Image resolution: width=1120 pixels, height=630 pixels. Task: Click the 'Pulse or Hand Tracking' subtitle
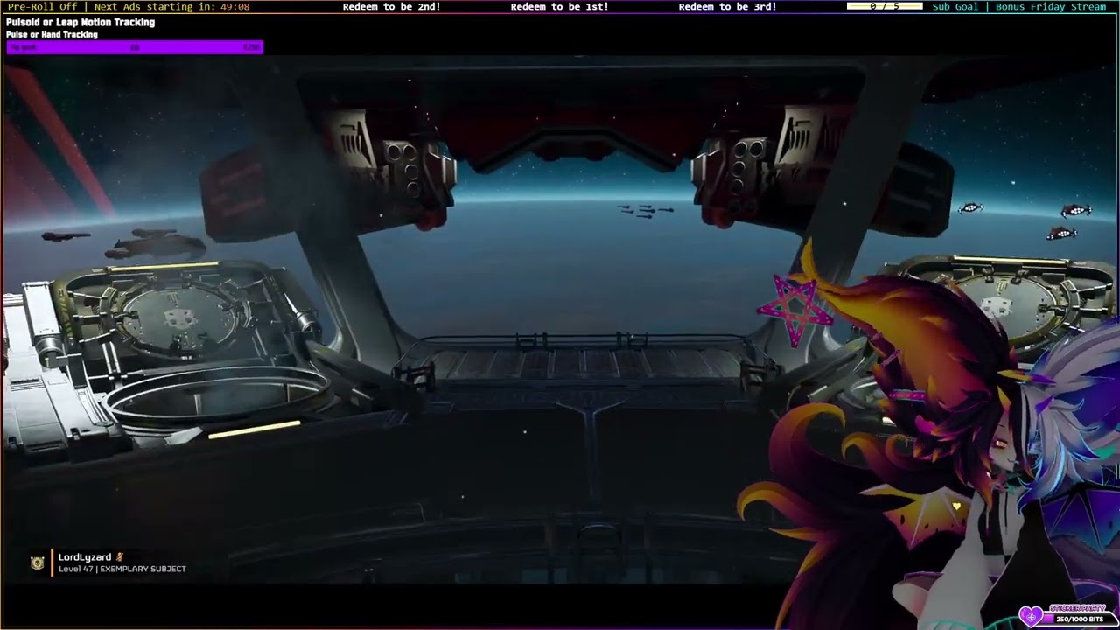52,35
